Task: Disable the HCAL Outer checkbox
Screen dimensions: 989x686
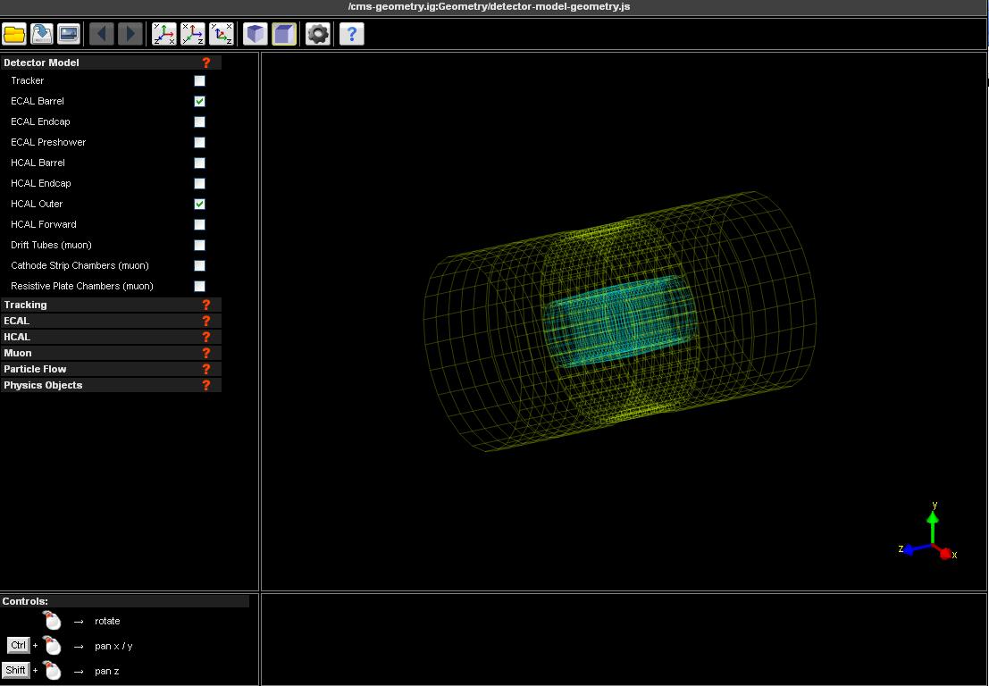Action: 199,205
